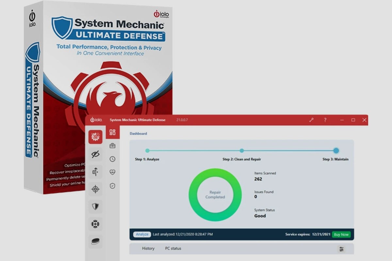The width and height of the screenshot is (392, 261).
Task: Open the crosshair Malware Killer tool
Action: (95, 189)
